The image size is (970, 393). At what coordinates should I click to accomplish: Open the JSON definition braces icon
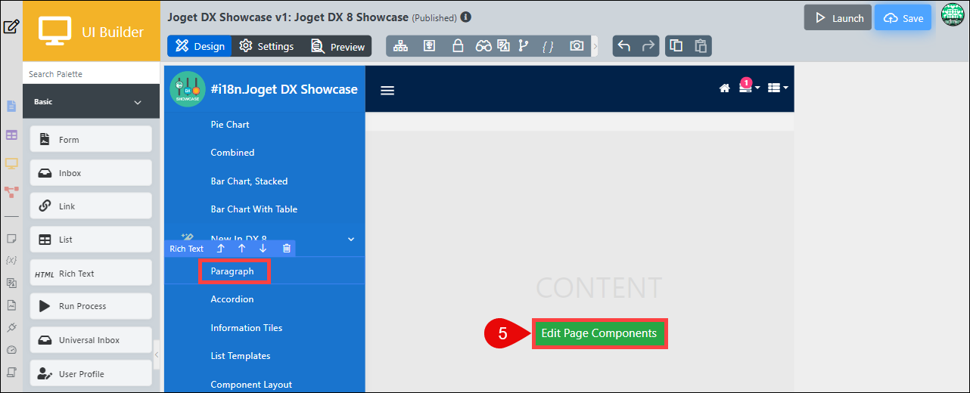click(548, 46)
